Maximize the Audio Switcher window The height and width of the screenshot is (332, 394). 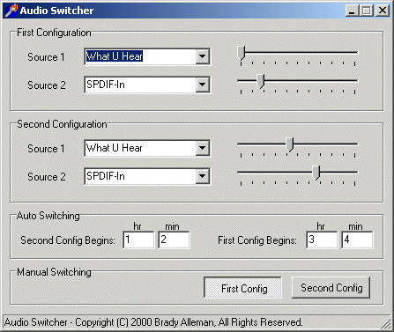367,11
